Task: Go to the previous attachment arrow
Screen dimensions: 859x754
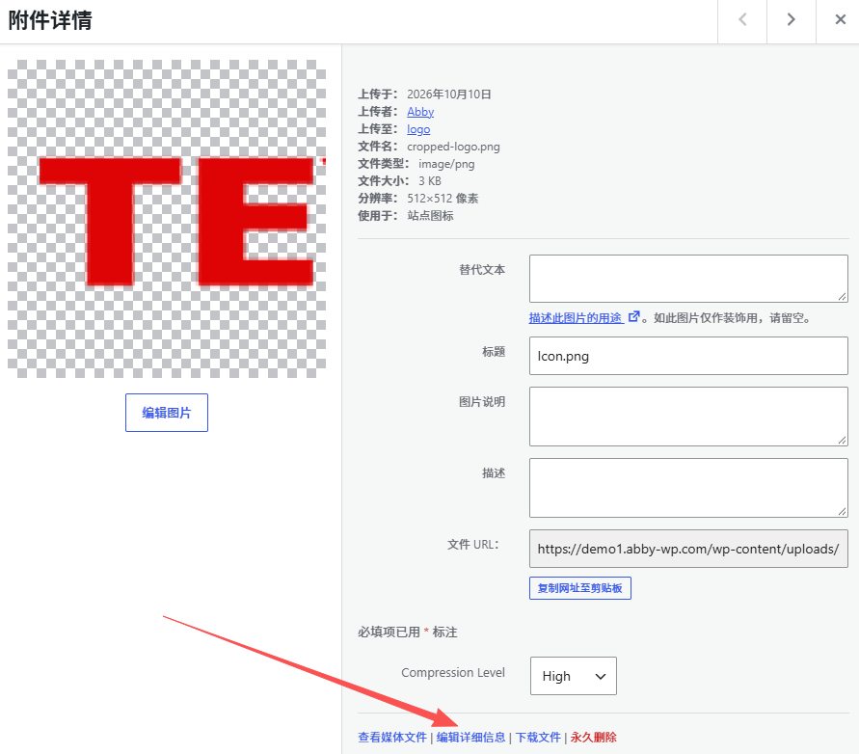Action: 742,20
